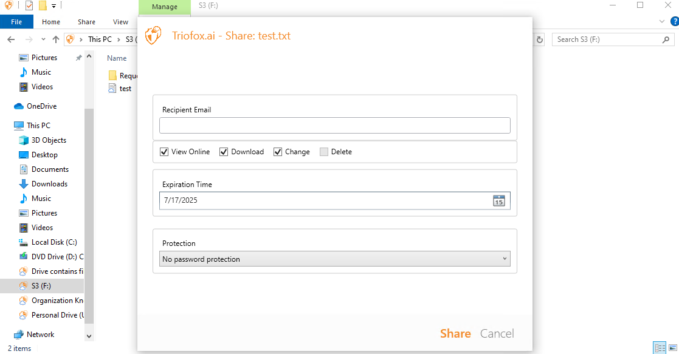This screenshot has width=679, height=354.
Task: Select the S3 (F:) Triofox drive
Action: click(42, 285)
